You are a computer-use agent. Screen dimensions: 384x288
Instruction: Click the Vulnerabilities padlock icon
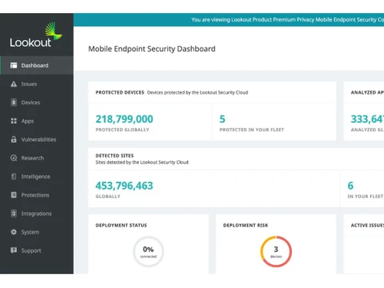pyautogui.click(x=14, y=139)
